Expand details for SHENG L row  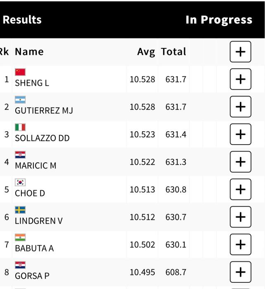click(240, 79)
